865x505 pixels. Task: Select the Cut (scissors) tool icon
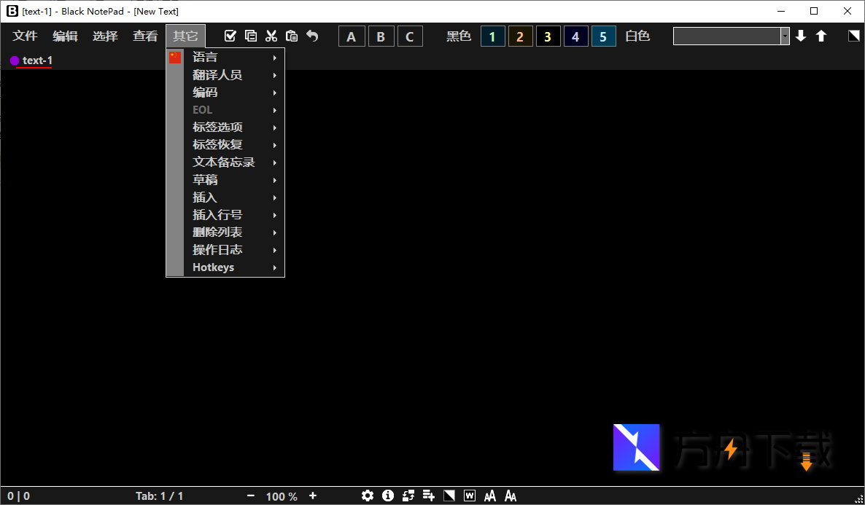271,35
